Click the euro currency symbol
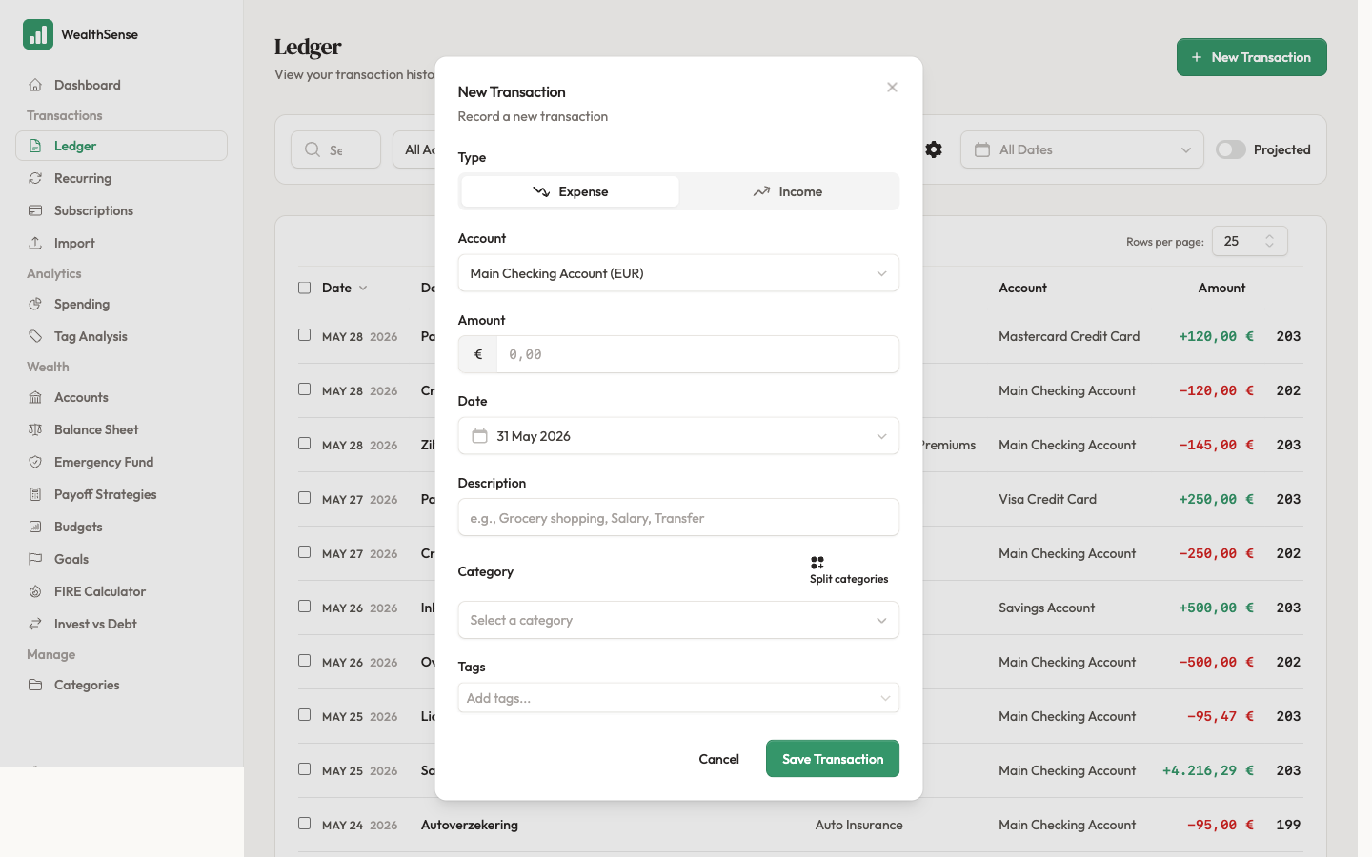Screen dimensions: 1372x857 [x=478, y=354]
